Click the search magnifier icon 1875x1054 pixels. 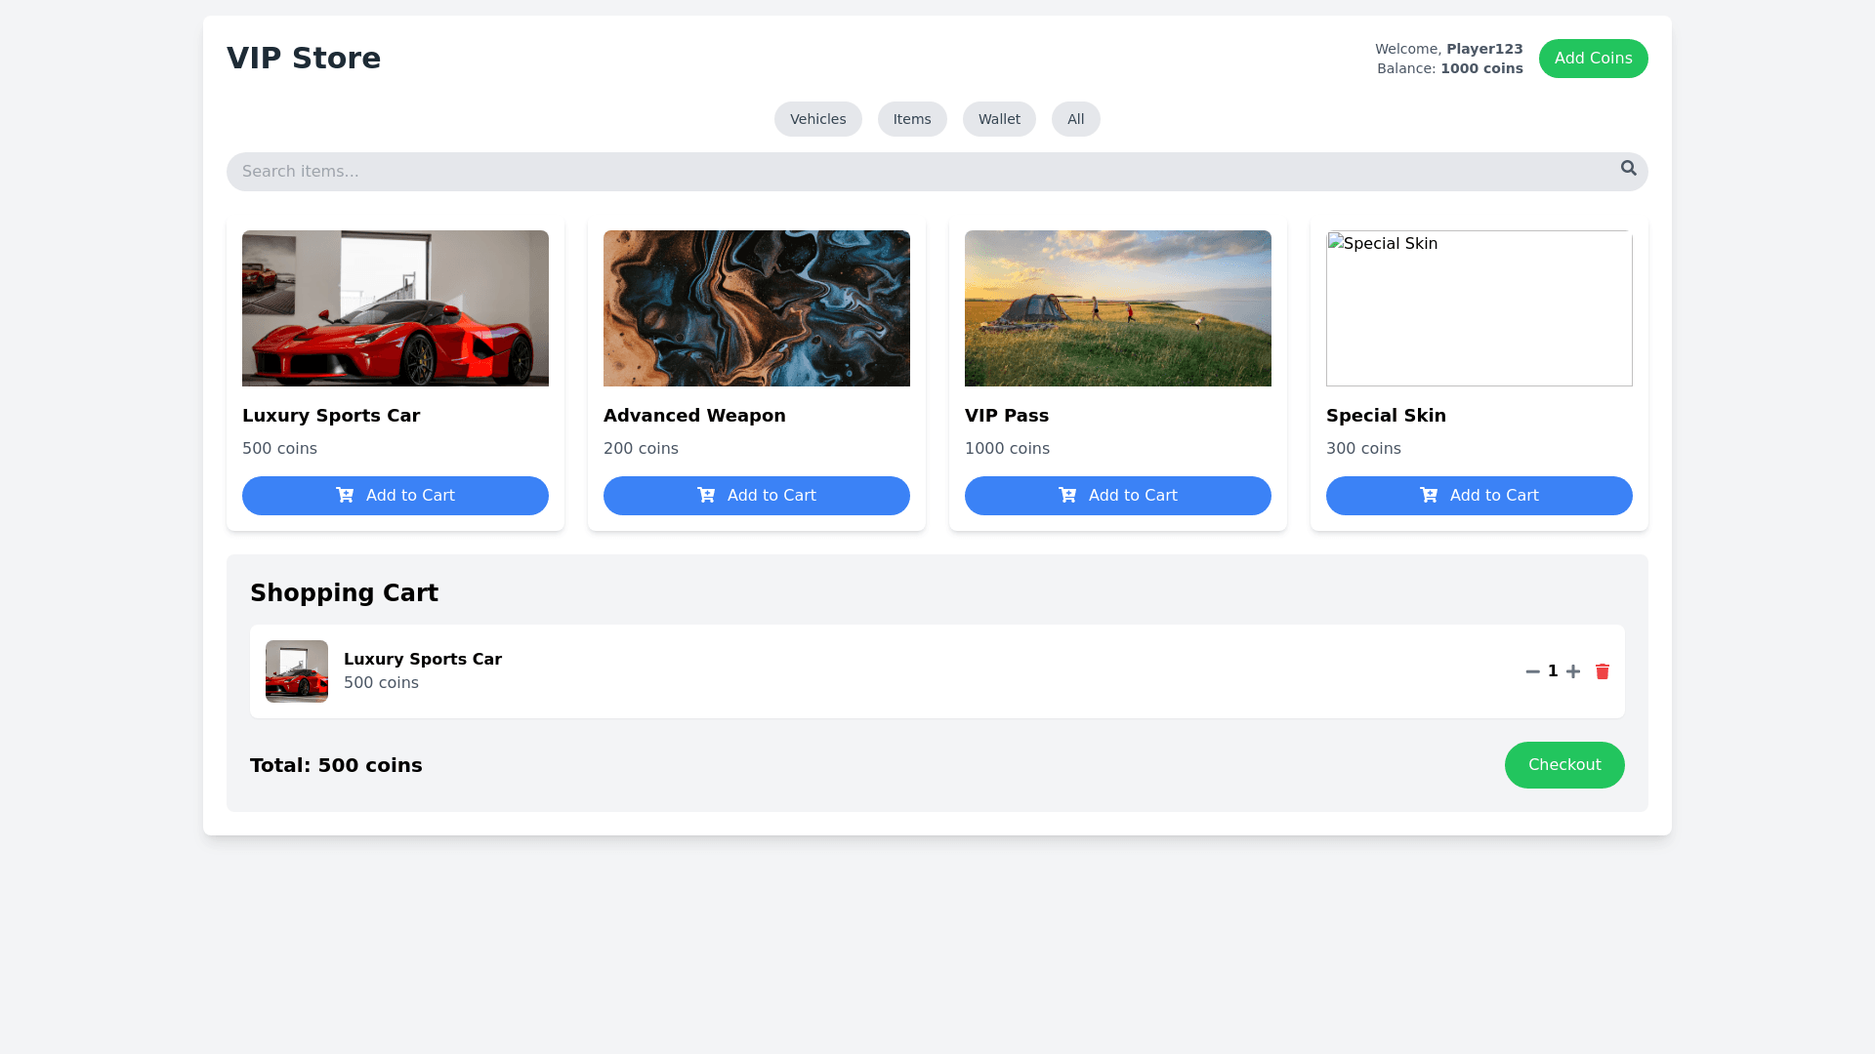coord(1628,168)
